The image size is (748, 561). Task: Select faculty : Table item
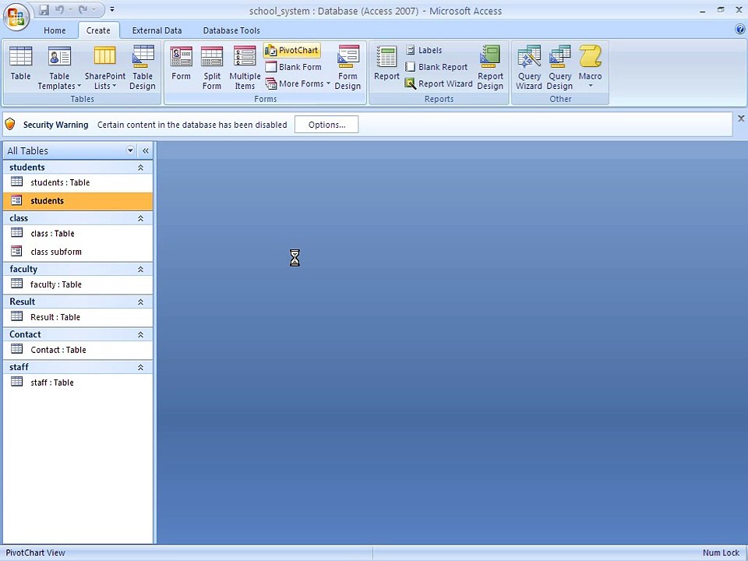(x=78, y=284)
